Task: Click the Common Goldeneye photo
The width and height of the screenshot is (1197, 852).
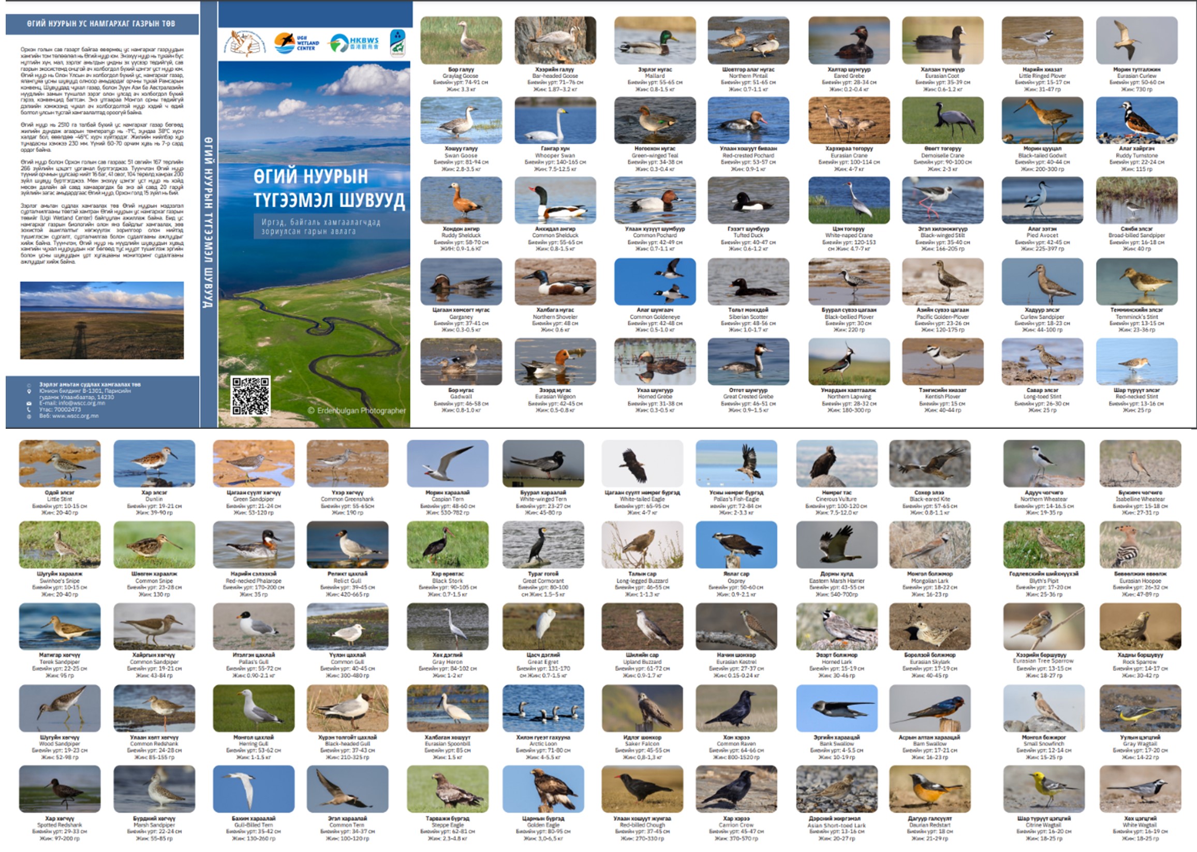Action: pyautogui.click(x=655, y=281)
